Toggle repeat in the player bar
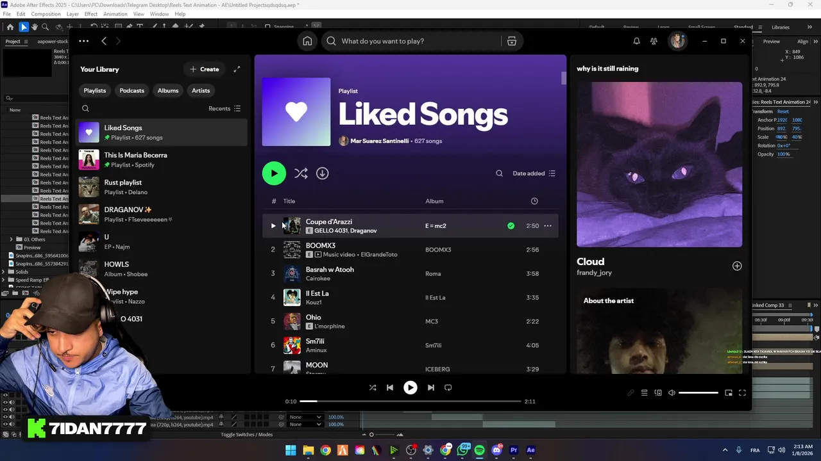The height and width of the screenshot is (461, 821). coord(448,387)
